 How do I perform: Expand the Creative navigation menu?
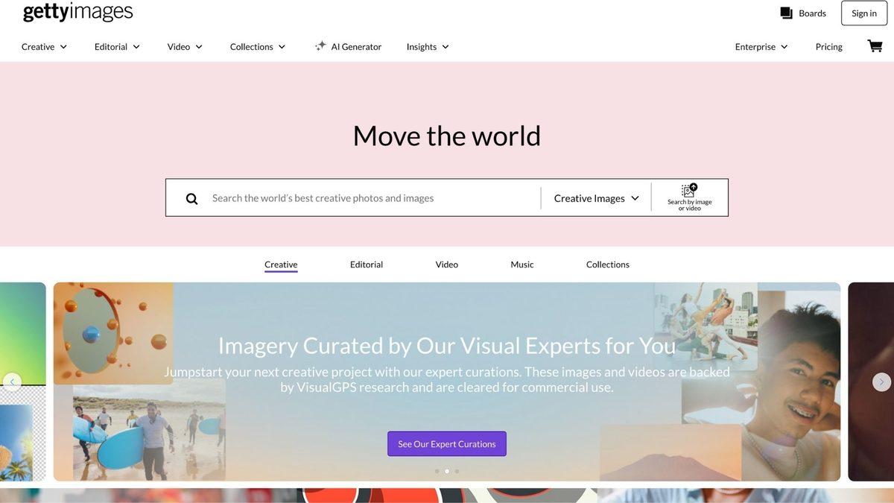[45, 46]
